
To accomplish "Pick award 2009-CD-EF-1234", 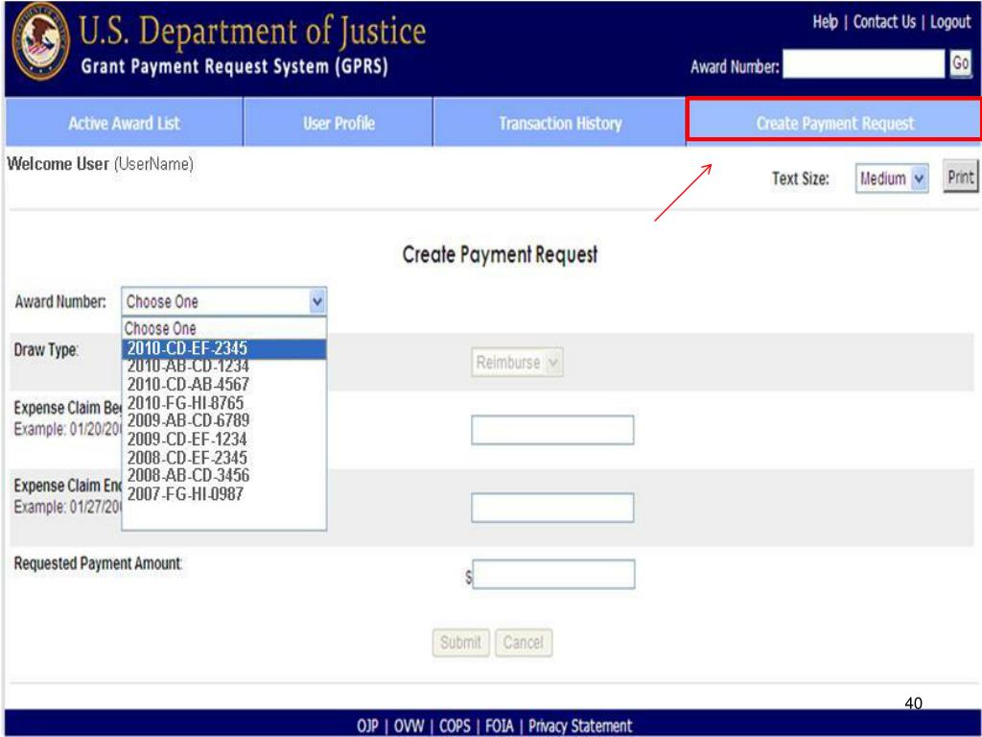I will tap(223, 439).
